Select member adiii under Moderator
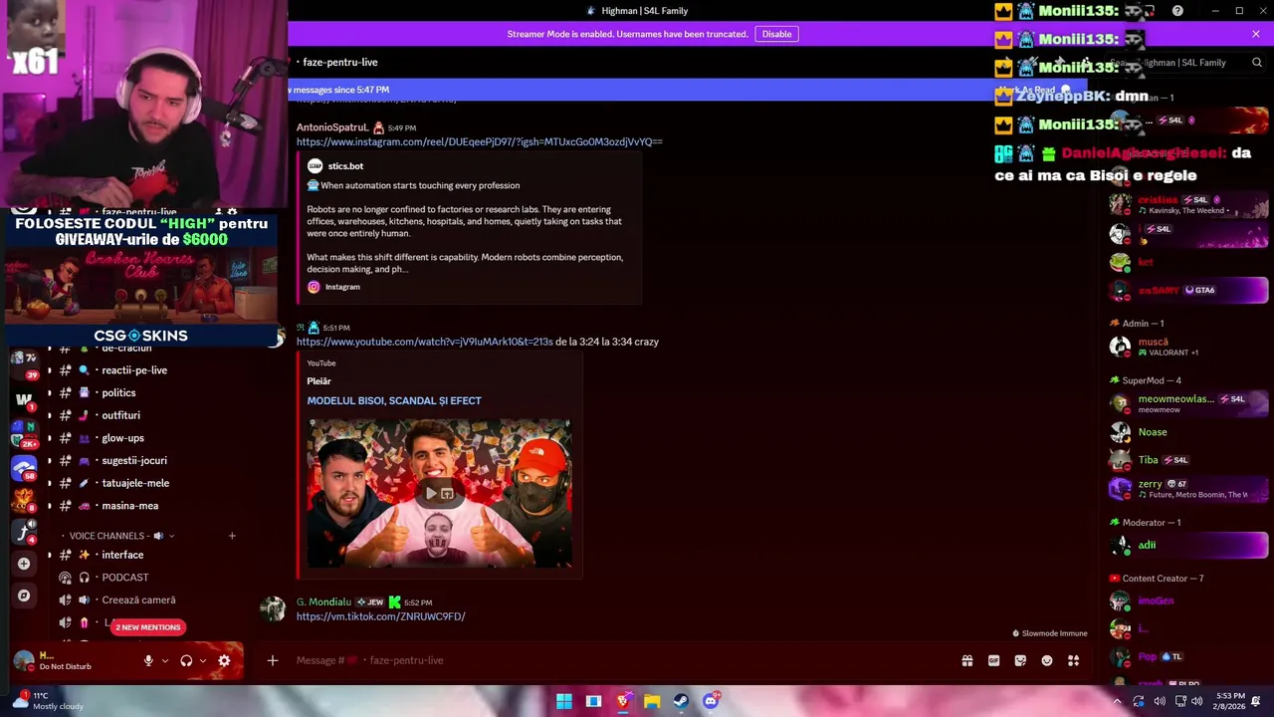Viewport: 1274px width, 717px height. click(1188, 545)
